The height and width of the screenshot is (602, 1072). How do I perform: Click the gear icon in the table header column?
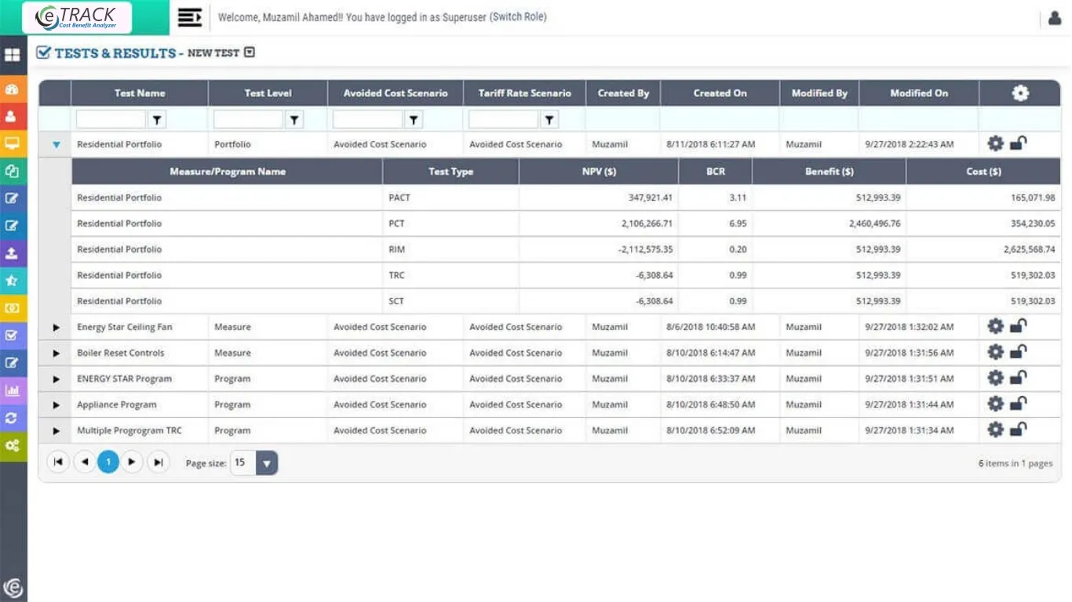pos(1020,92)
